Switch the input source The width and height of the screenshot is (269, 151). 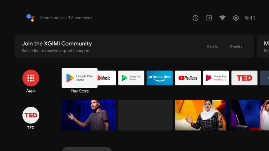point(209,18)
